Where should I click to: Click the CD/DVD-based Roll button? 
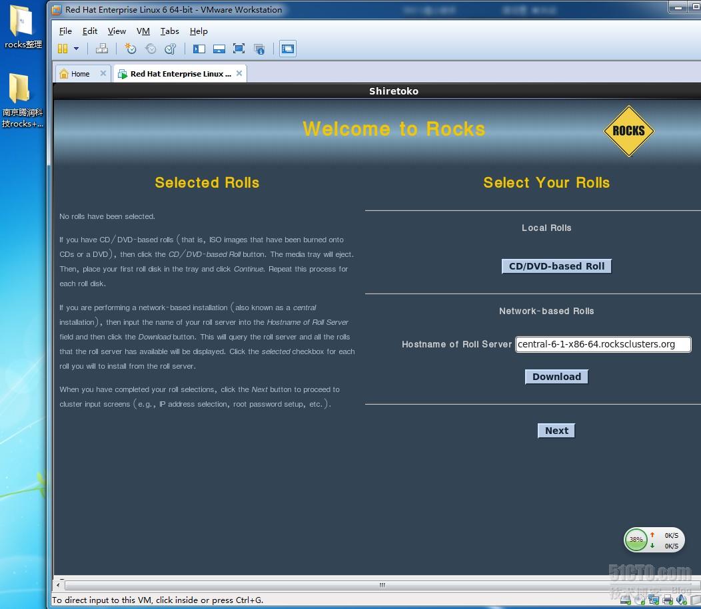click(556, 266)
